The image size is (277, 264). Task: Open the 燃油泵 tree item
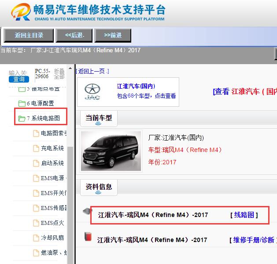(x=54, y=253)
